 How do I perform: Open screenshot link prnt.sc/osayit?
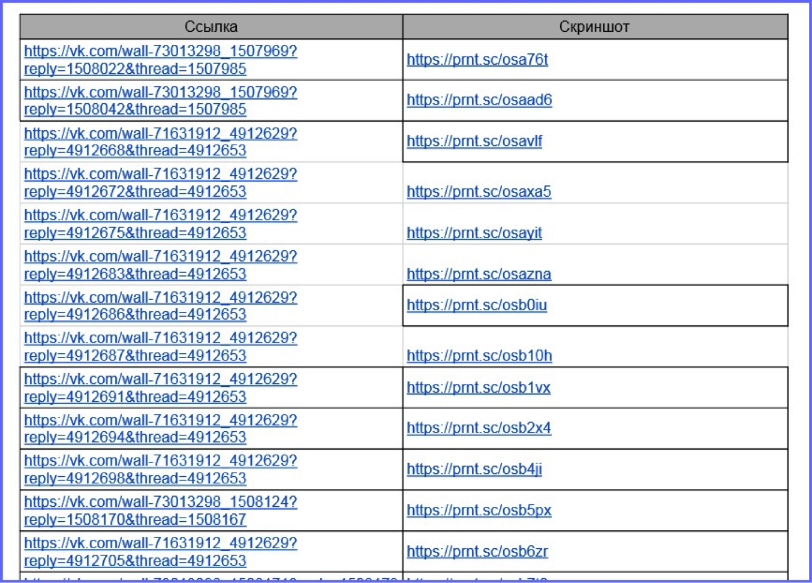coord(474,233)
